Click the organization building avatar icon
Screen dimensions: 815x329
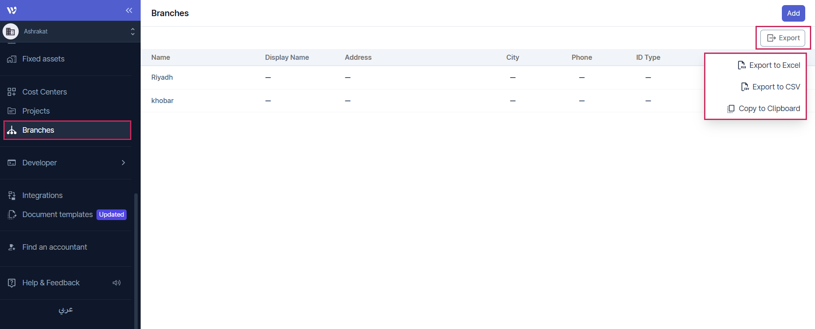(x=11, y=31)
